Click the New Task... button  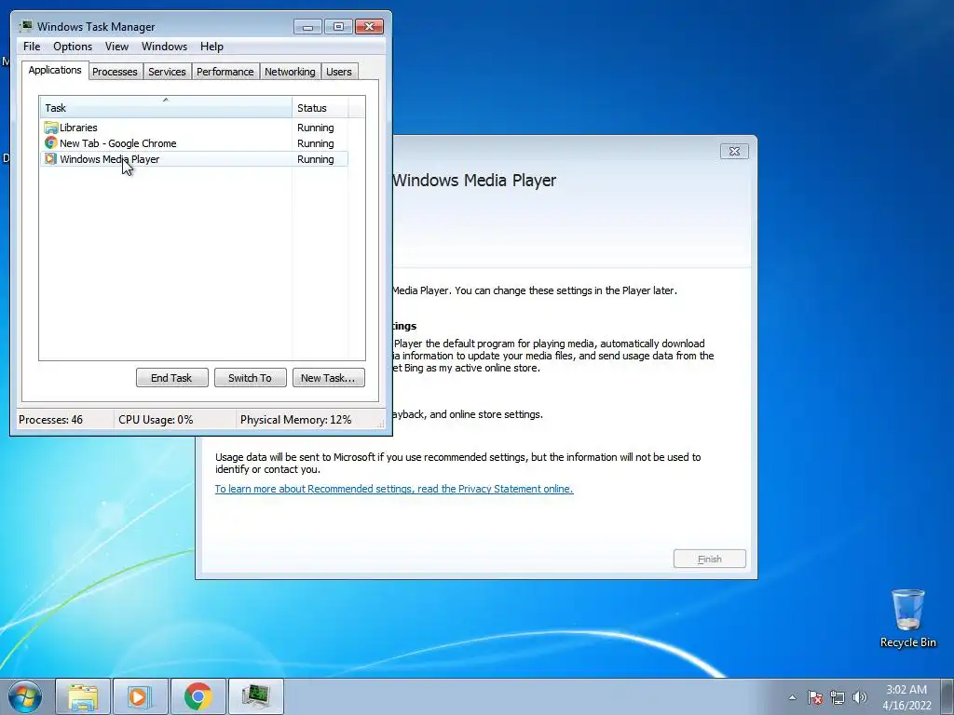(328, 378)
